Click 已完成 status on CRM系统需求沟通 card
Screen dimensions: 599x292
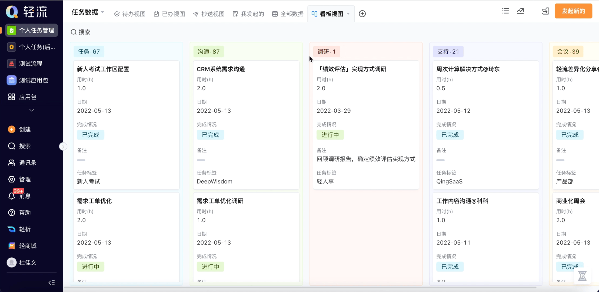210,135
